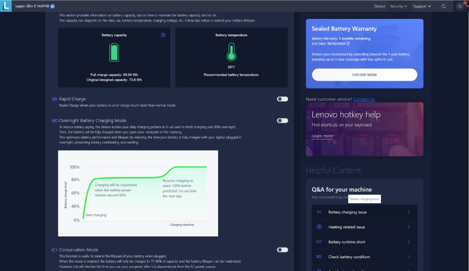Click the verified badge next to Legion Slim 5

tap(53, 6)
